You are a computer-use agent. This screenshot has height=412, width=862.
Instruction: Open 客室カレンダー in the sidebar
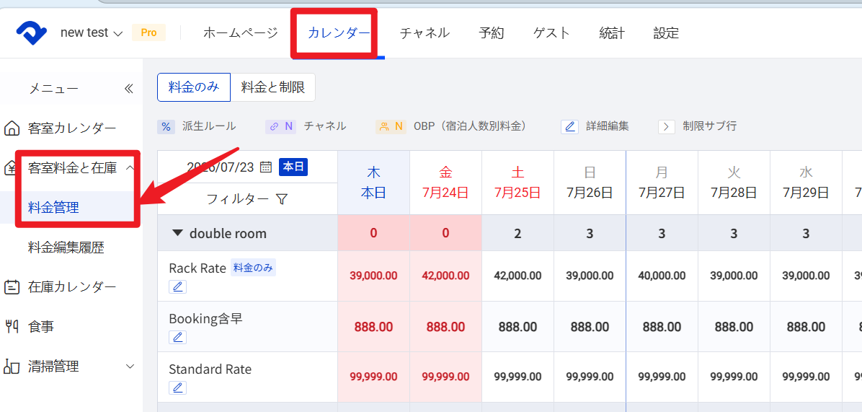click(x=72, y=128)
